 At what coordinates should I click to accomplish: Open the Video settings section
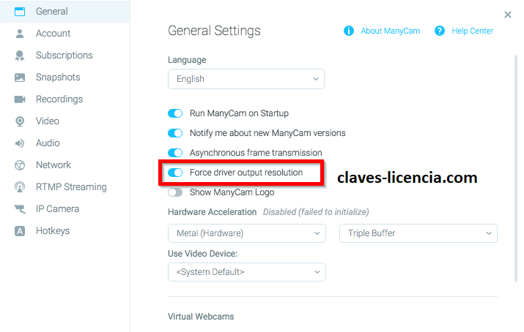[47, 121]
